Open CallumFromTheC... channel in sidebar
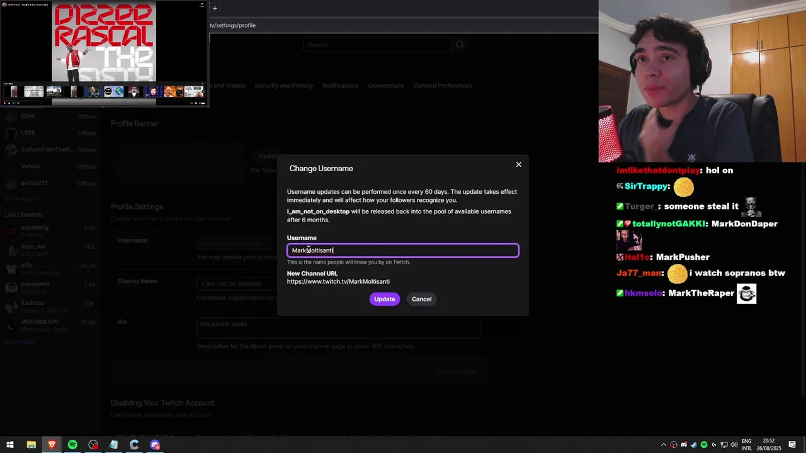This screenshot has height=453, width=806. click(50, 150)
